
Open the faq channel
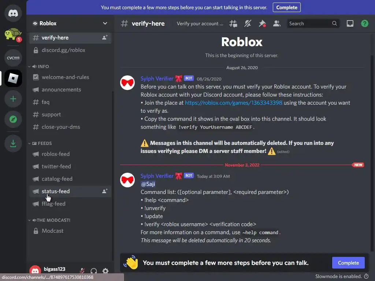(x=70, y=102)
